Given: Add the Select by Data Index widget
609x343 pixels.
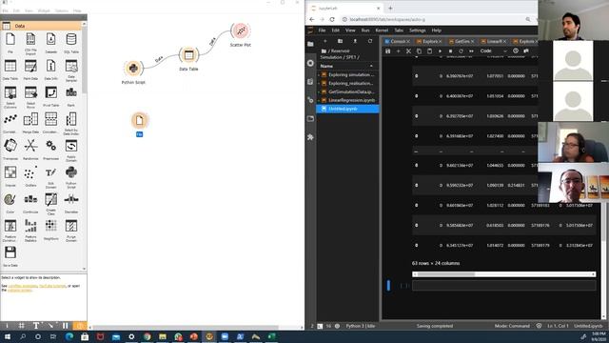Looking at the screenshot, I should 71,124.
